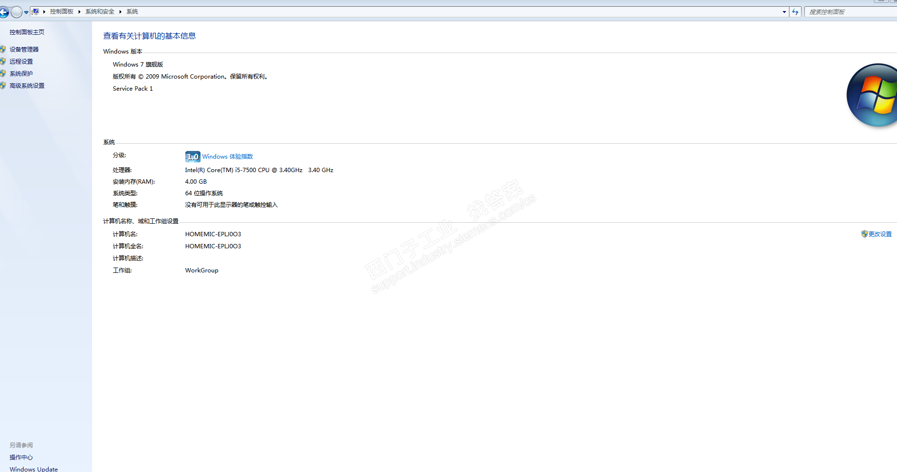Refresh the page with the refresh button

[795, 12]
